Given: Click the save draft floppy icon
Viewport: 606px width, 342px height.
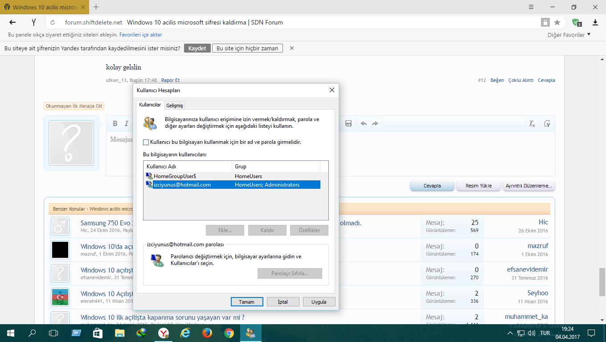Looking at the screenshot, I should 348,123.
